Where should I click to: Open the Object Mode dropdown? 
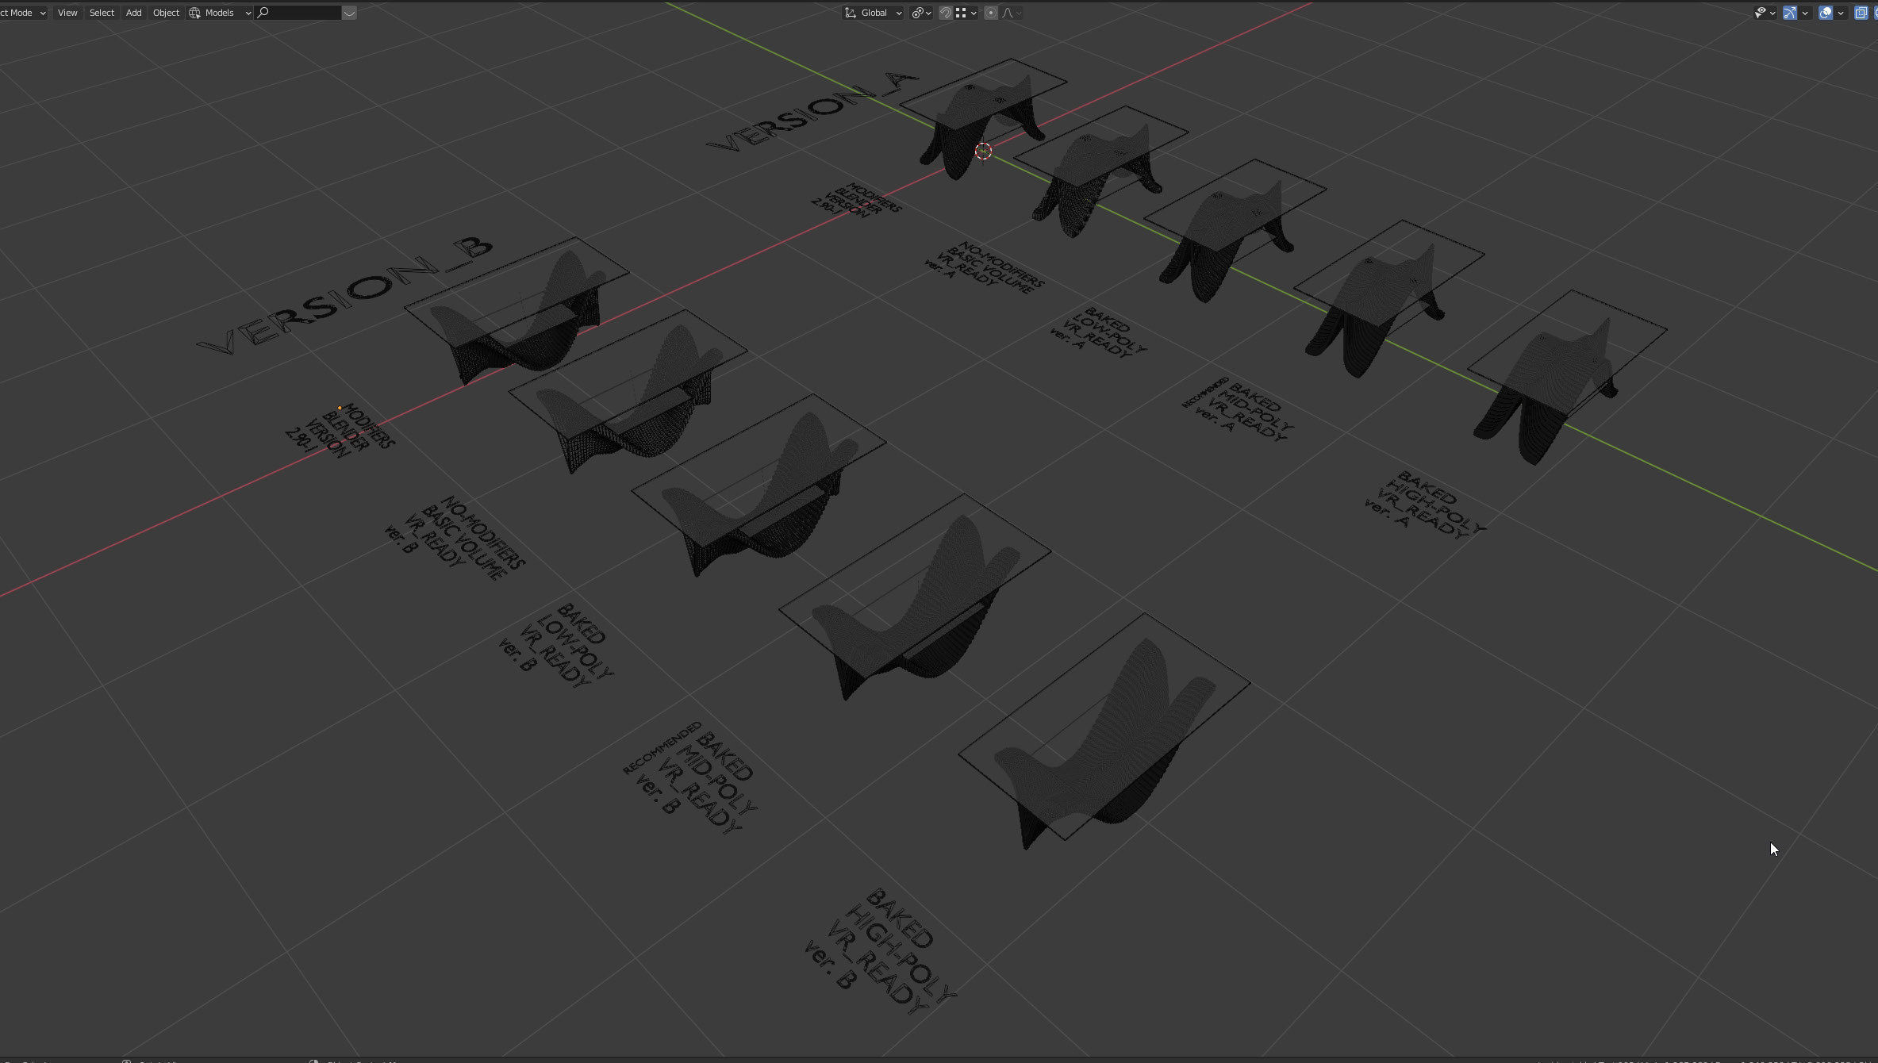coord(24,13)
